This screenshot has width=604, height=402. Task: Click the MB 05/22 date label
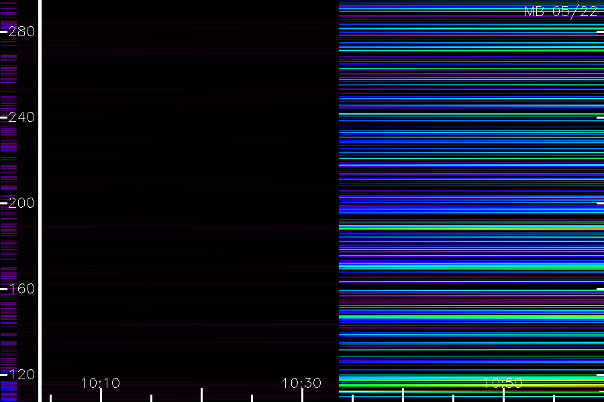[561, 11]
